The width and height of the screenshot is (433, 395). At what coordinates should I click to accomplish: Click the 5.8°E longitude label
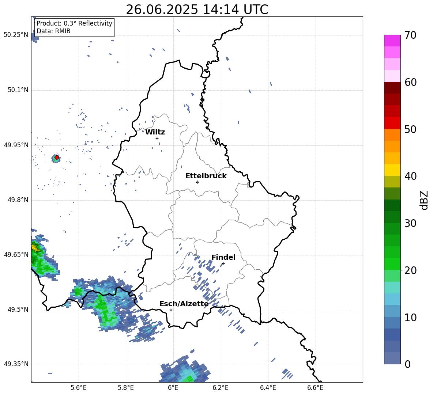(126, 388)
